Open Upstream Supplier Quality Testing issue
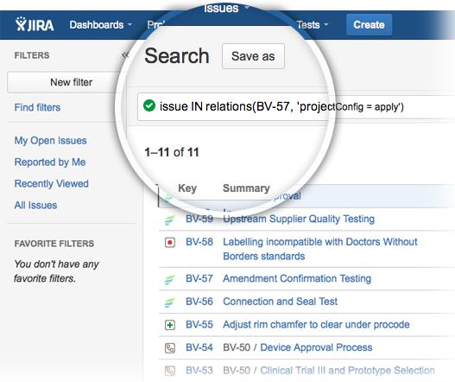Screen dimensions: 455x382 [x=299, y=219]
